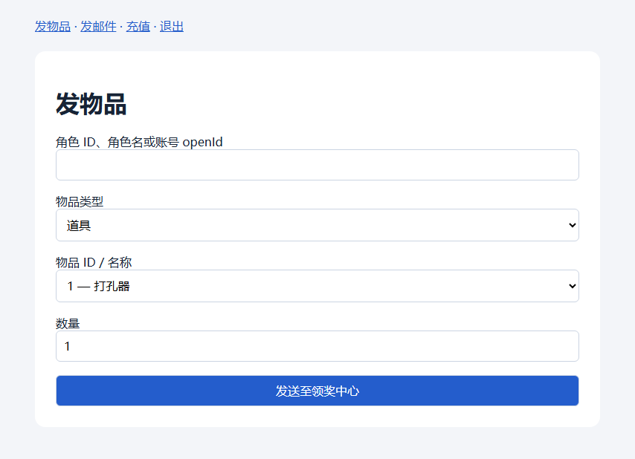Click the 物品类型 label text
The image size is (635, 459).
[x=80, y=201]
